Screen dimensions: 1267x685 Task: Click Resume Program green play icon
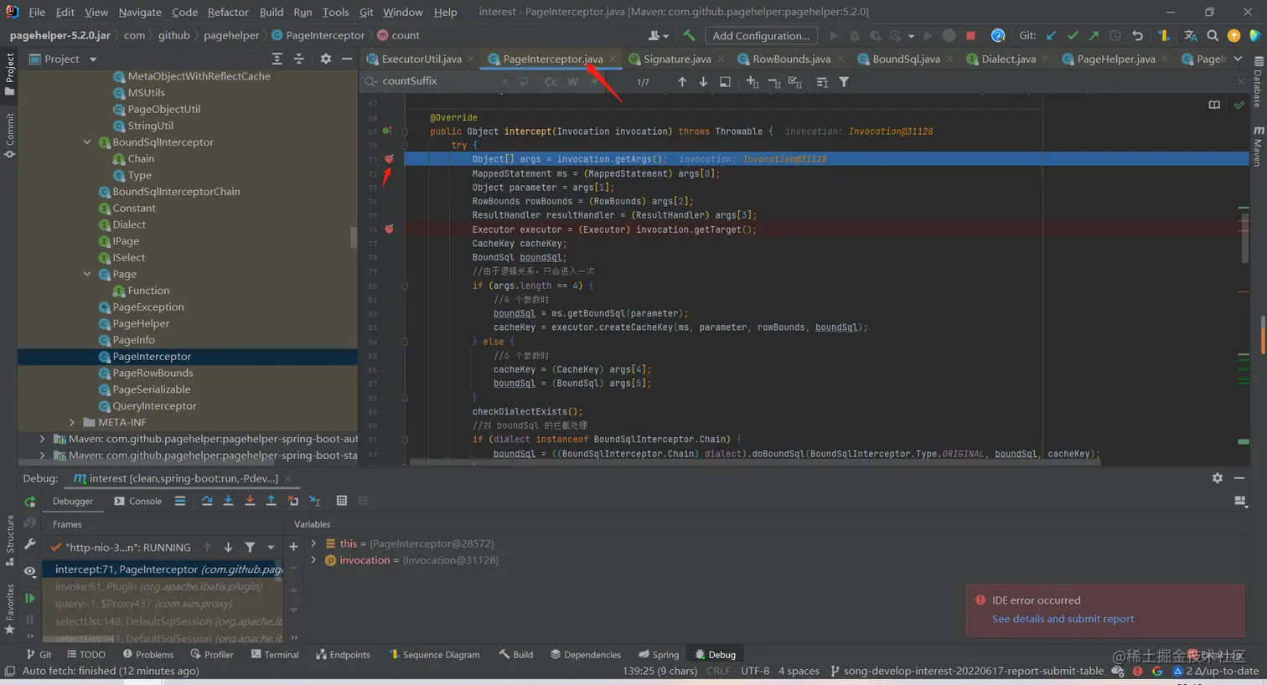pyautogui.click(x=30, y=599)
